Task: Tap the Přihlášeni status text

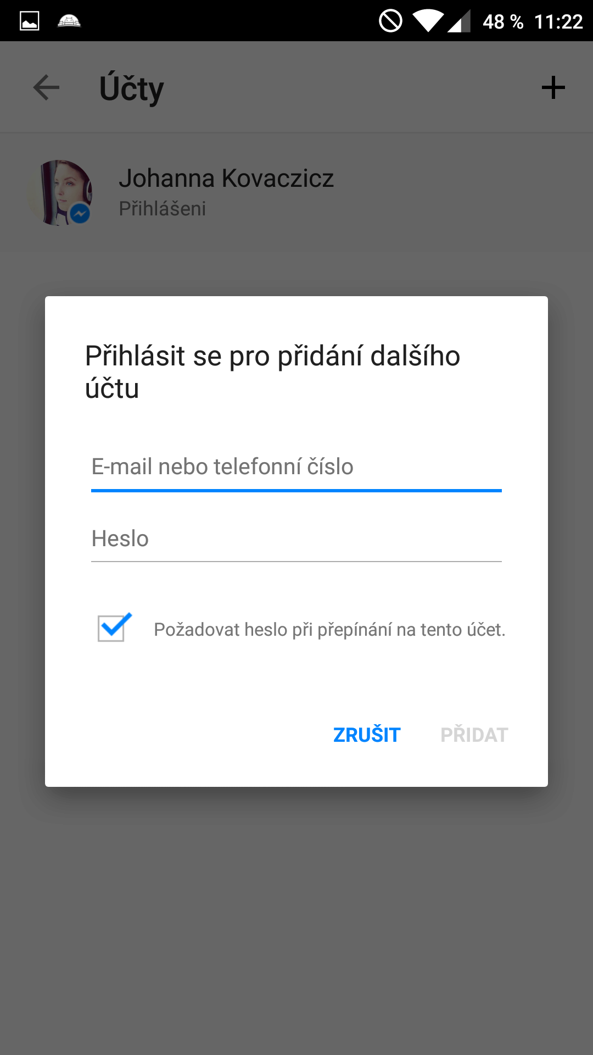Action: [x=163, y=209]
